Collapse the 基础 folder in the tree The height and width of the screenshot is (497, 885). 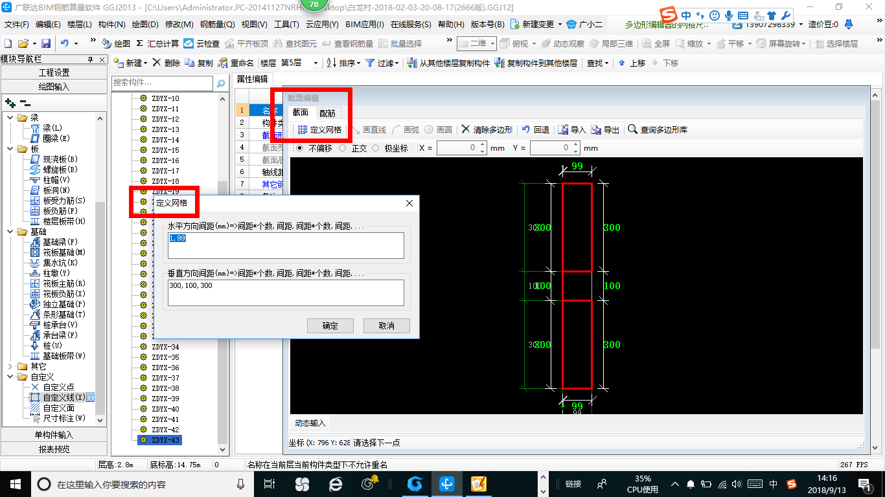click(10, 232)
